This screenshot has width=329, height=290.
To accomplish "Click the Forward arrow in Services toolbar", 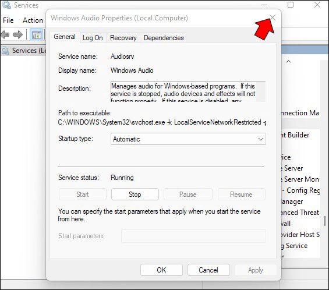I will pyautogui.click(x=18, y=34).
